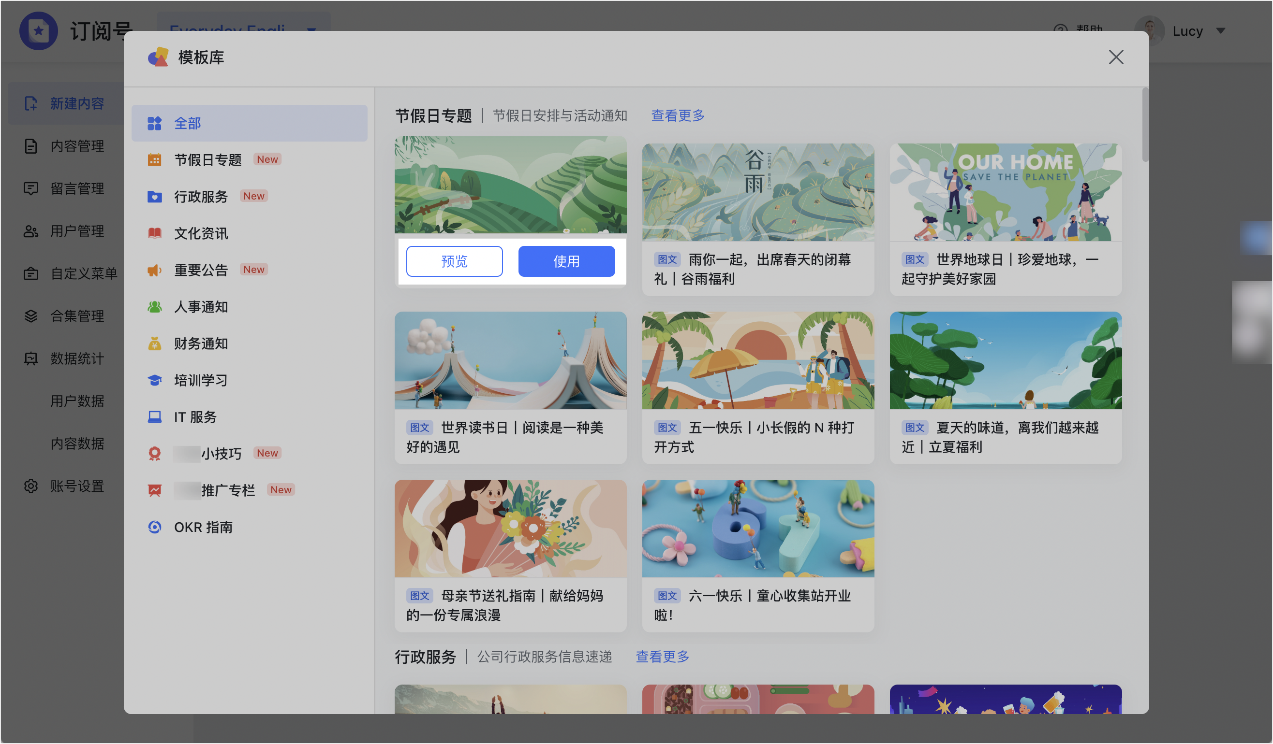This screenshot has height=744, width=1273.
Task: Open the 六一快乐 template thumbnail
Action: [758, 528]
